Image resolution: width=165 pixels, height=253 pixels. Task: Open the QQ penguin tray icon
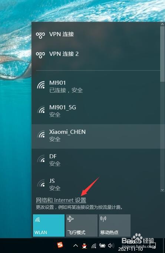pyautogui.click(x=84, y=246)
